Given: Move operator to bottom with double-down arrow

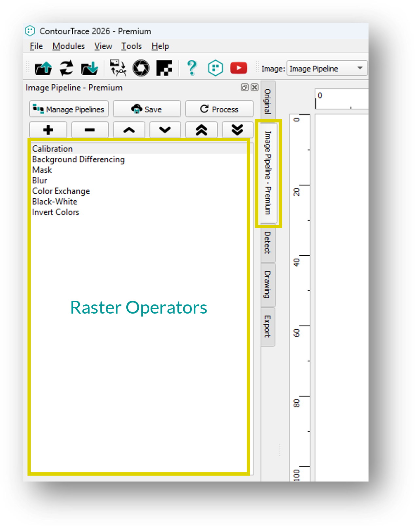Looking at the screenshot, I should pyautogui.click(x=237, y=130).
